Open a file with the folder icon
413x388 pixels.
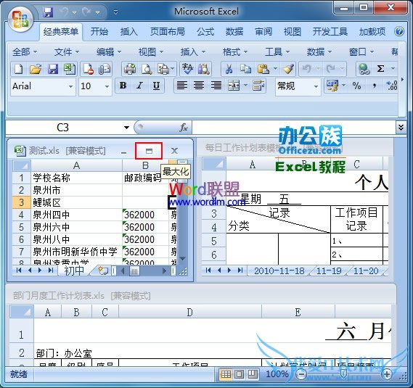(x=36, y=69)
